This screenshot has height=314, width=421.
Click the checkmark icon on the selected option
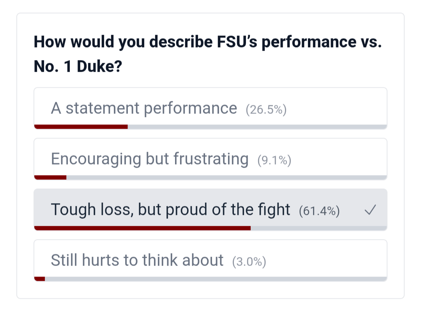(x=370, y=211)
